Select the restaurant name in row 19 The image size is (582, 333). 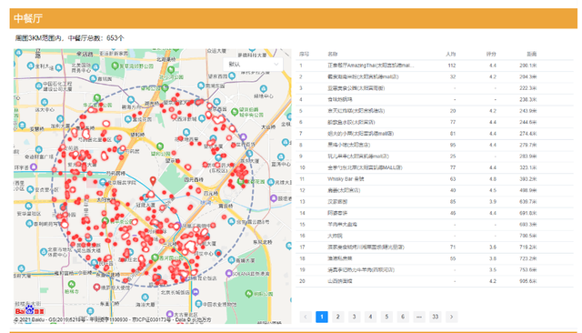coord(361,270)
